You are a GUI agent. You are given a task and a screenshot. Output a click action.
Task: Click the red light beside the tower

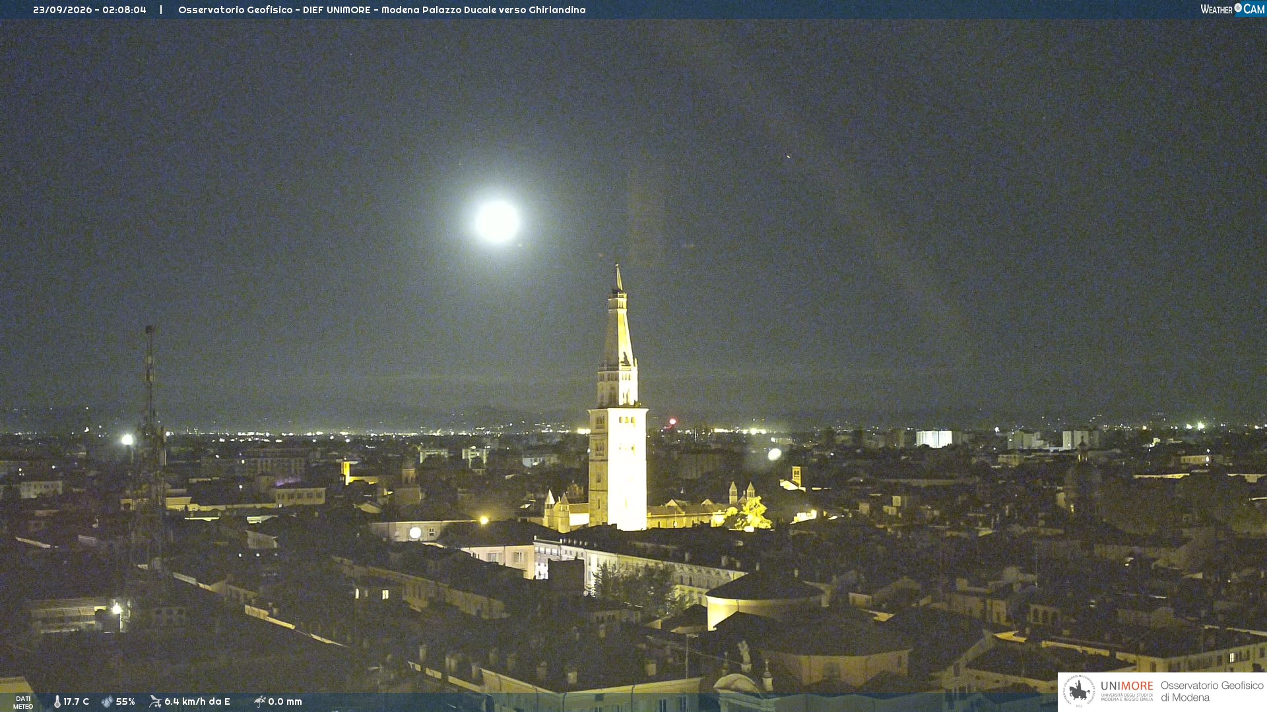point(672,421)
